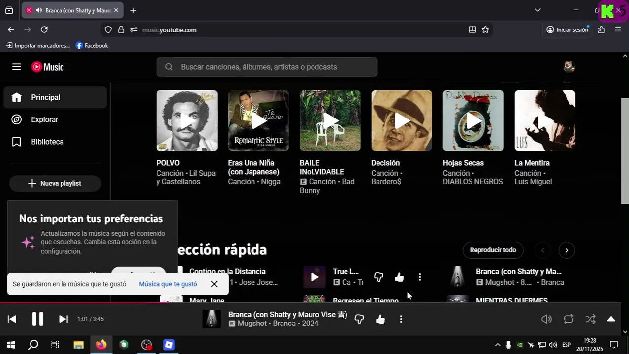Close the saved-to-liked-music notification
Viewport: 629px width, 354px height.
click(x=214, y=284)
